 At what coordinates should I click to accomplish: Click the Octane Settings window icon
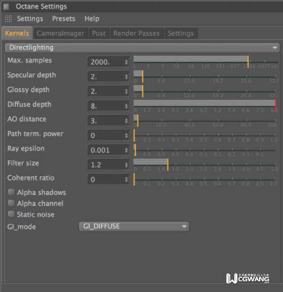6,7
